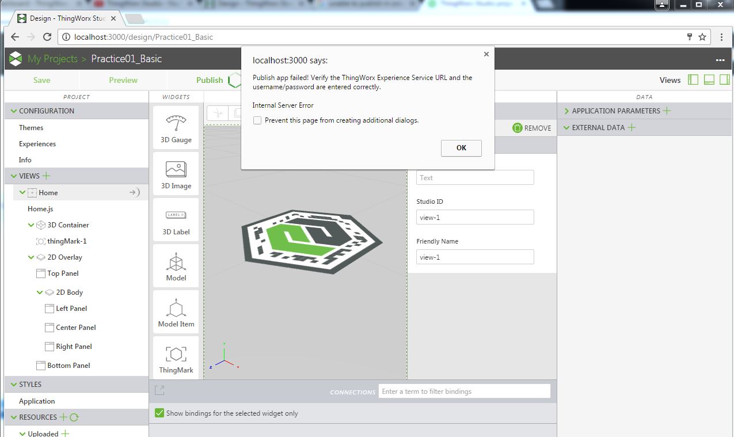Select Right Panel in the tree
Image resolution: width=734 pixels, height=437 pixels.
[x=74, y=347]
